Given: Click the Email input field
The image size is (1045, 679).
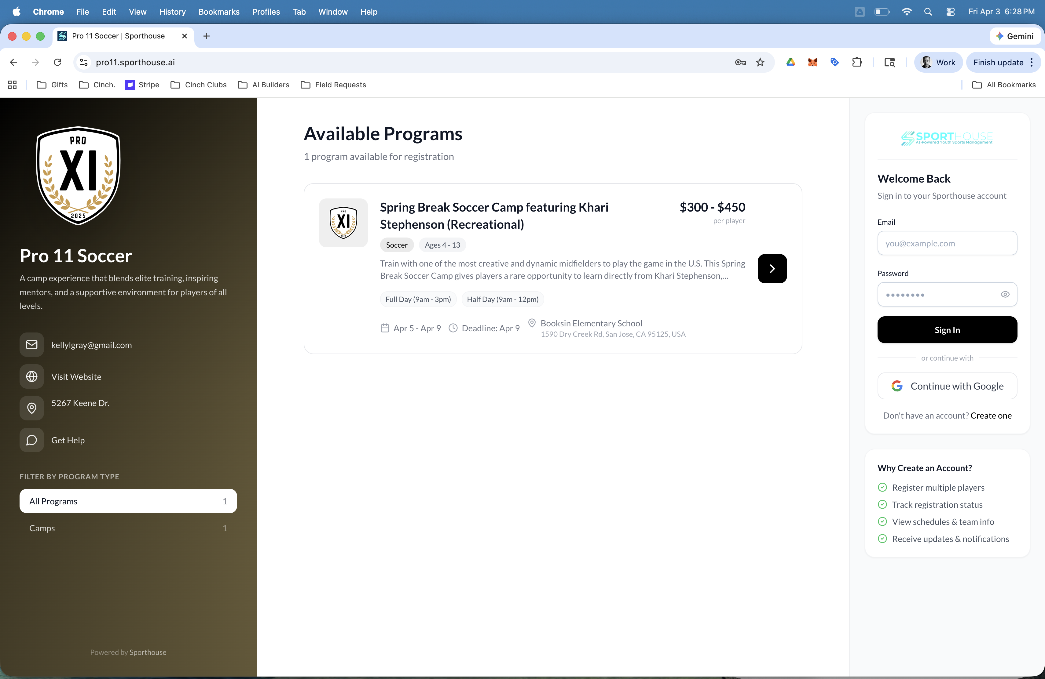Looking at the screenshot, I should click(947, 243).
